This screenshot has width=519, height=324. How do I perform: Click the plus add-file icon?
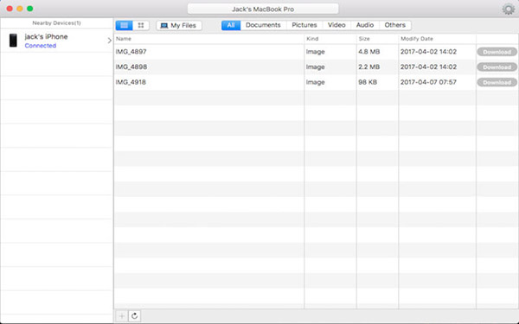click(x=121, y=316)
